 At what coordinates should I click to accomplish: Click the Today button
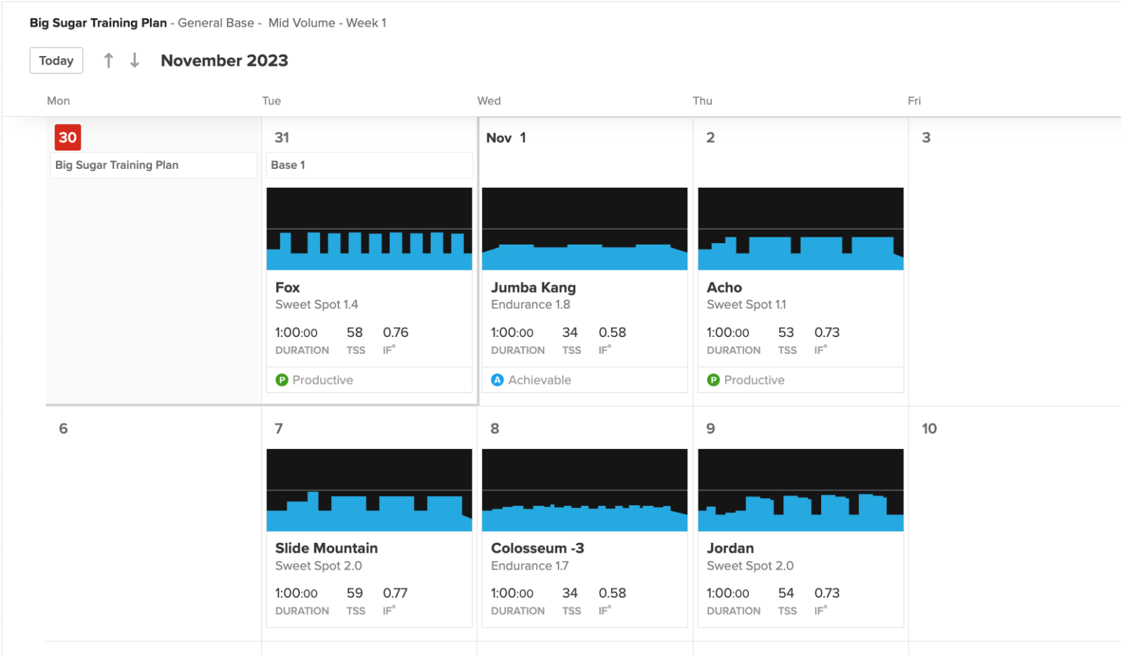coord(56,60)
